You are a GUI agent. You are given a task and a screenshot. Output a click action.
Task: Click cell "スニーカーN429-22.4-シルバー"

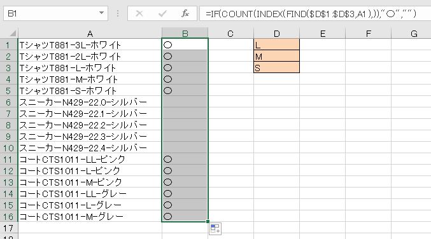pyautogui.click(x=90, y=148)
